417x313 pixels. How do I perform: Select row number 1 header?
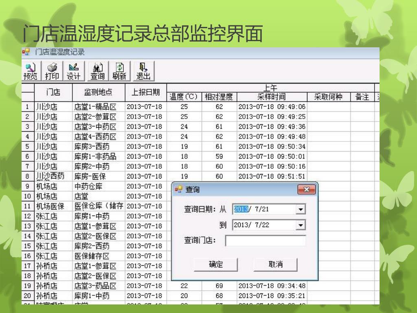tap(28, 107)
